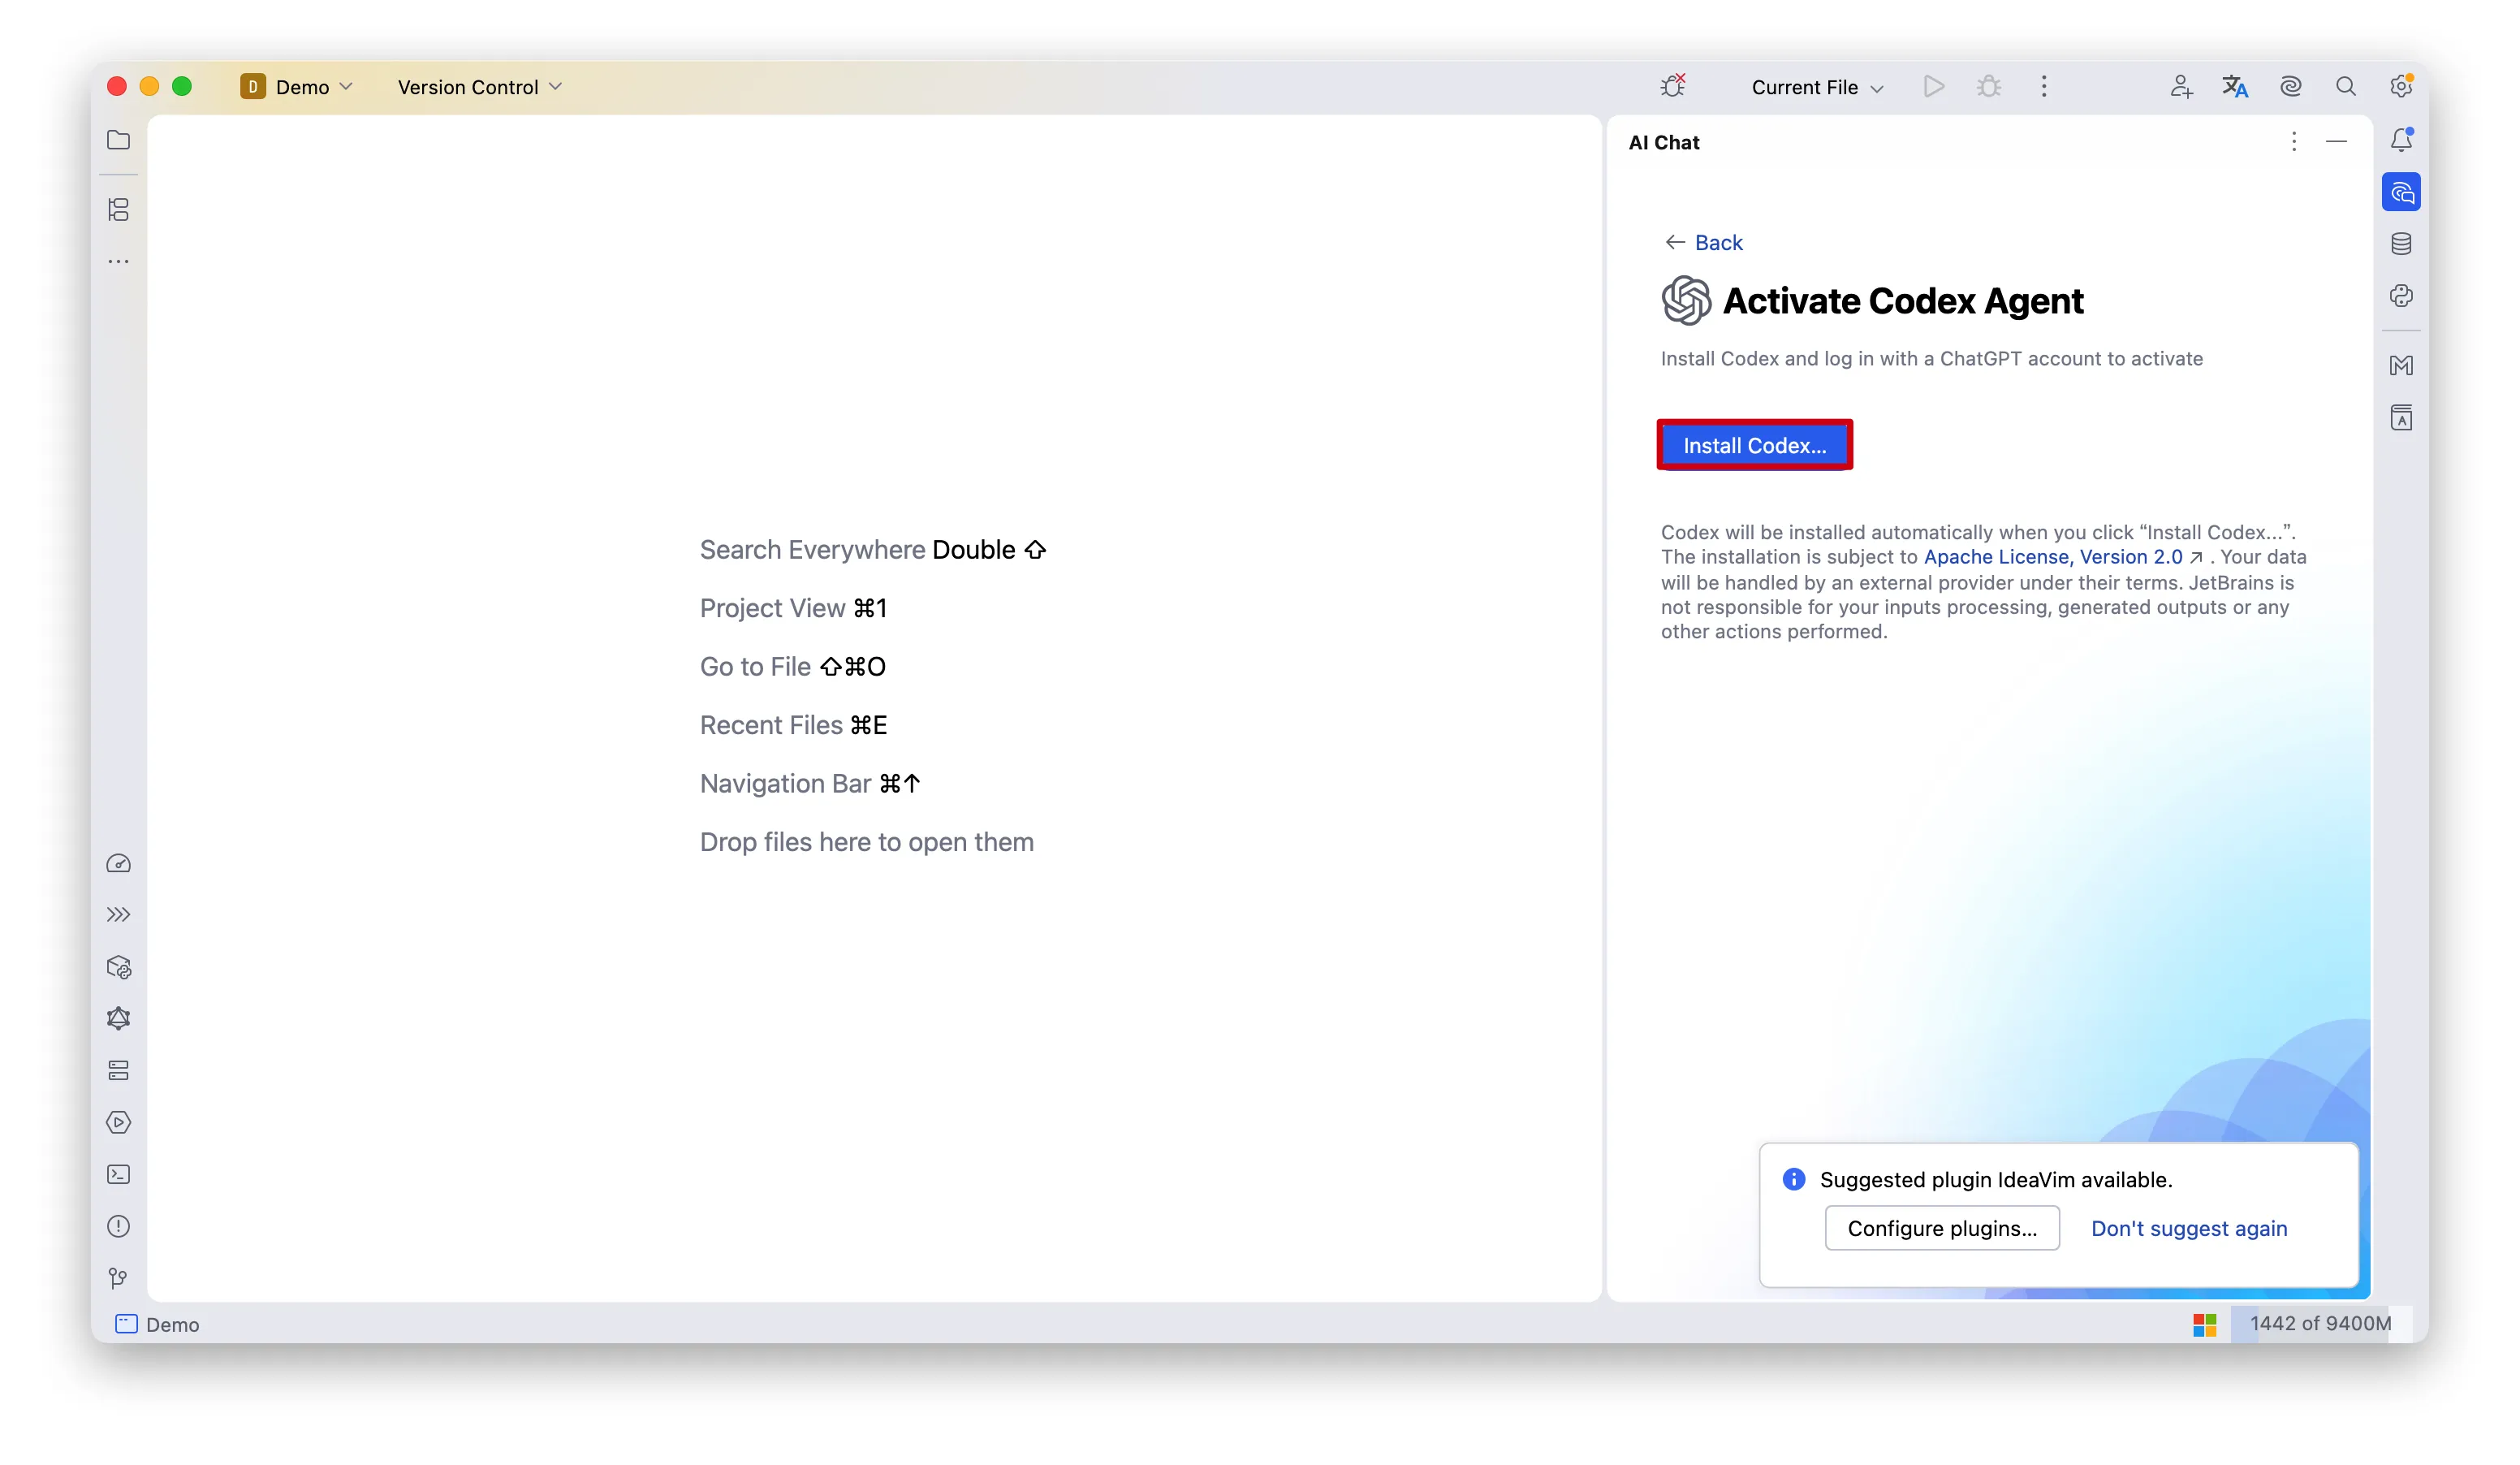This screenshot has height=1465, width=2520.
Task: Open the add-user collaboration icon
Action: tap(2181, 87)
